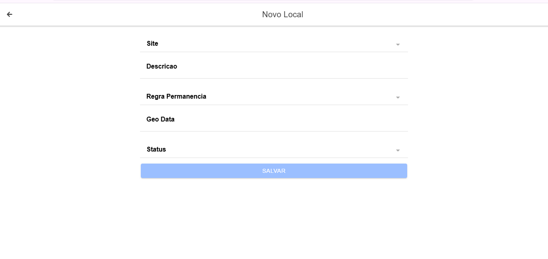Click empty header area right of Novo Local
This screenshot has width=548, height=259.
click(421, 14)
